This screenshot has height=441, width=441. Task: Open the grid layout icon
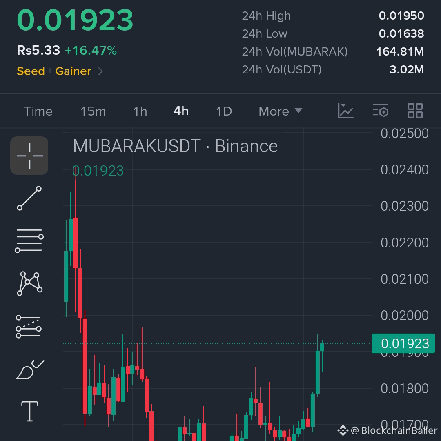coord(415,111)
